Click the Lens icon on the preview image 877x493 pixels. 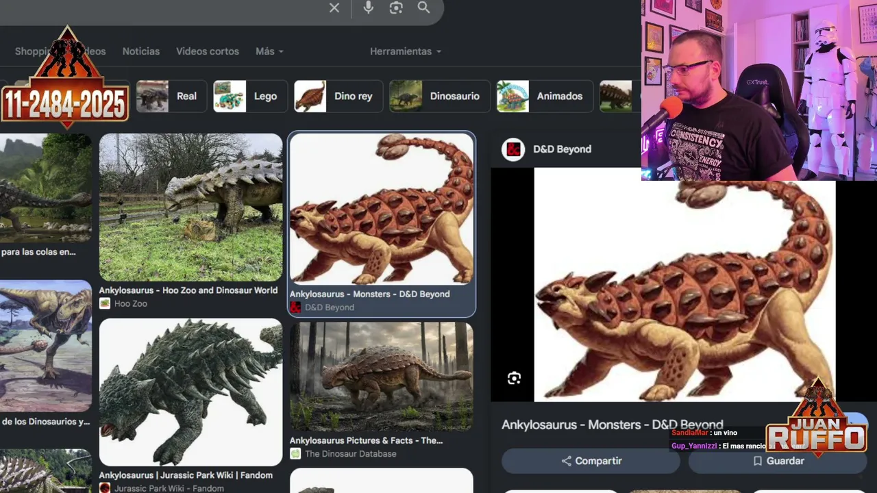pyautogui.click(x=514, y=378)
